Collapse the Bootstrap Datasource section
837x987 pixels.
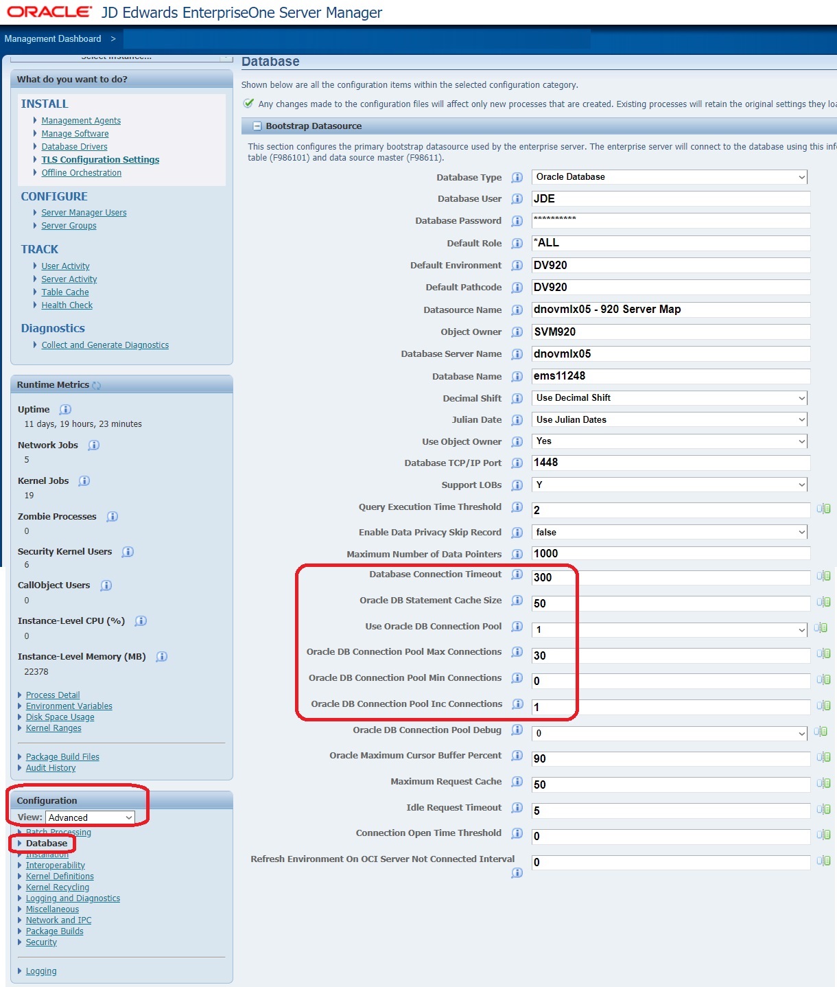(257, 126)
